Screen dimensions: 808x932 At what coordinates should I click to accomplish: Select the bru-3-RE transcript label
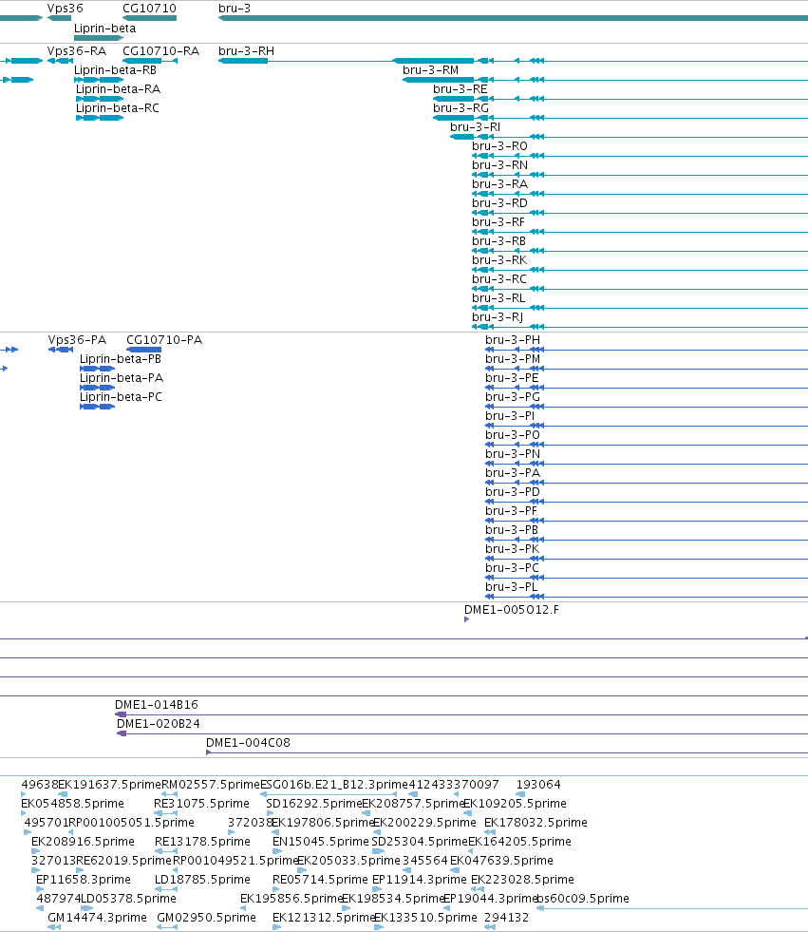tap(460, 89)
